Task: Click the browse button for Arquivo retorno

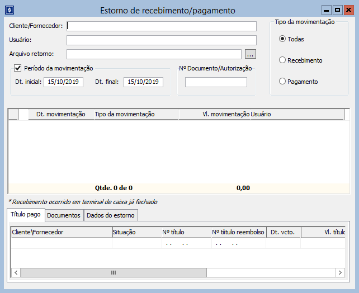Action: [251, 54]
